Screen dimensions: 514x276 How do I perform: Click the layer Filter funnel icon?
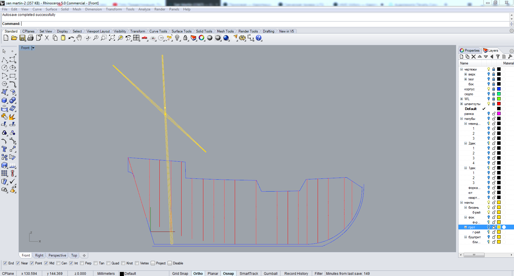coord(498,57)
